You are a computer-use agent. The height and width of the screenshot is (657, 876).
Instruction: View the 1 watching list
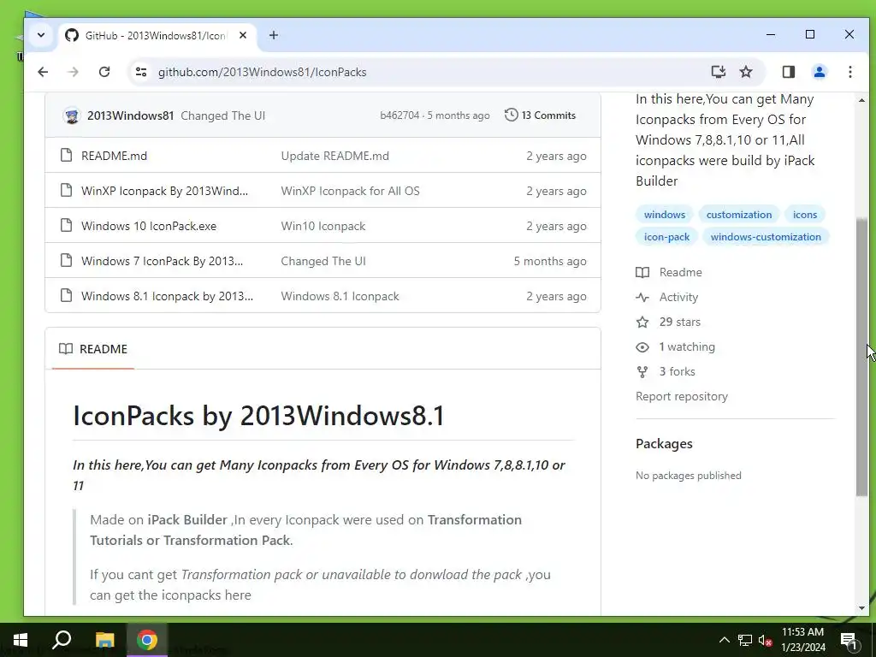676,347
